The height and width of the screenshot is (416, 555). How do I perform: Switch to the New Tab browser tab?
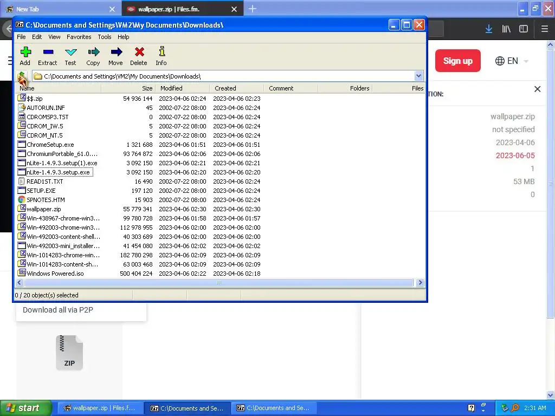pos(60,9)
